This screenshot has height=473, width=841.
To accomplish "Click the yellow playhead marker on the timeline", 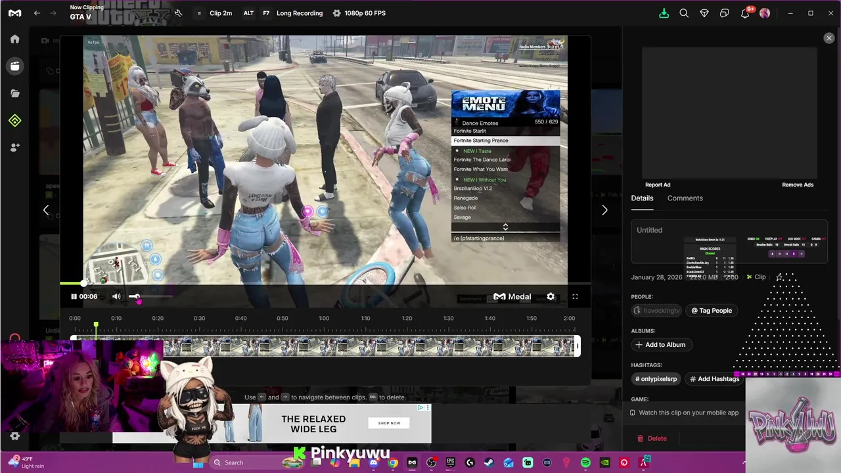I will pyautogui.click(x=96, y=325).
